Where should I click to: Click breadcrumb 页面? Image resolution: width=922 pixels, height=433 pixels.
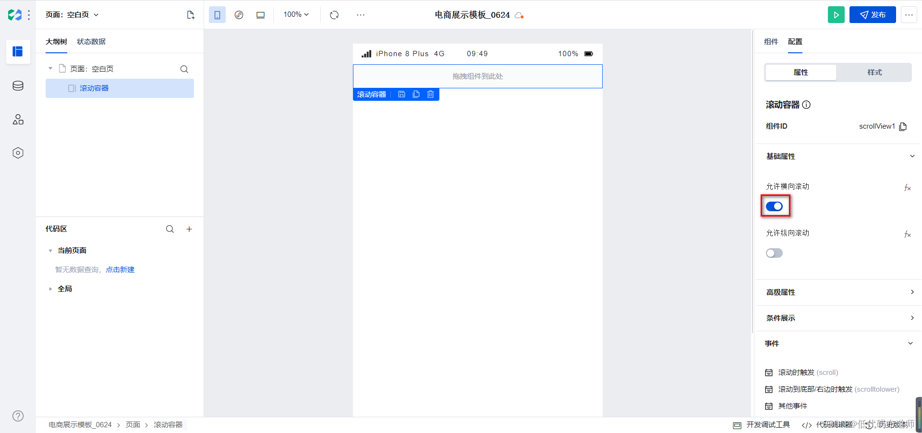pos(133,425)
